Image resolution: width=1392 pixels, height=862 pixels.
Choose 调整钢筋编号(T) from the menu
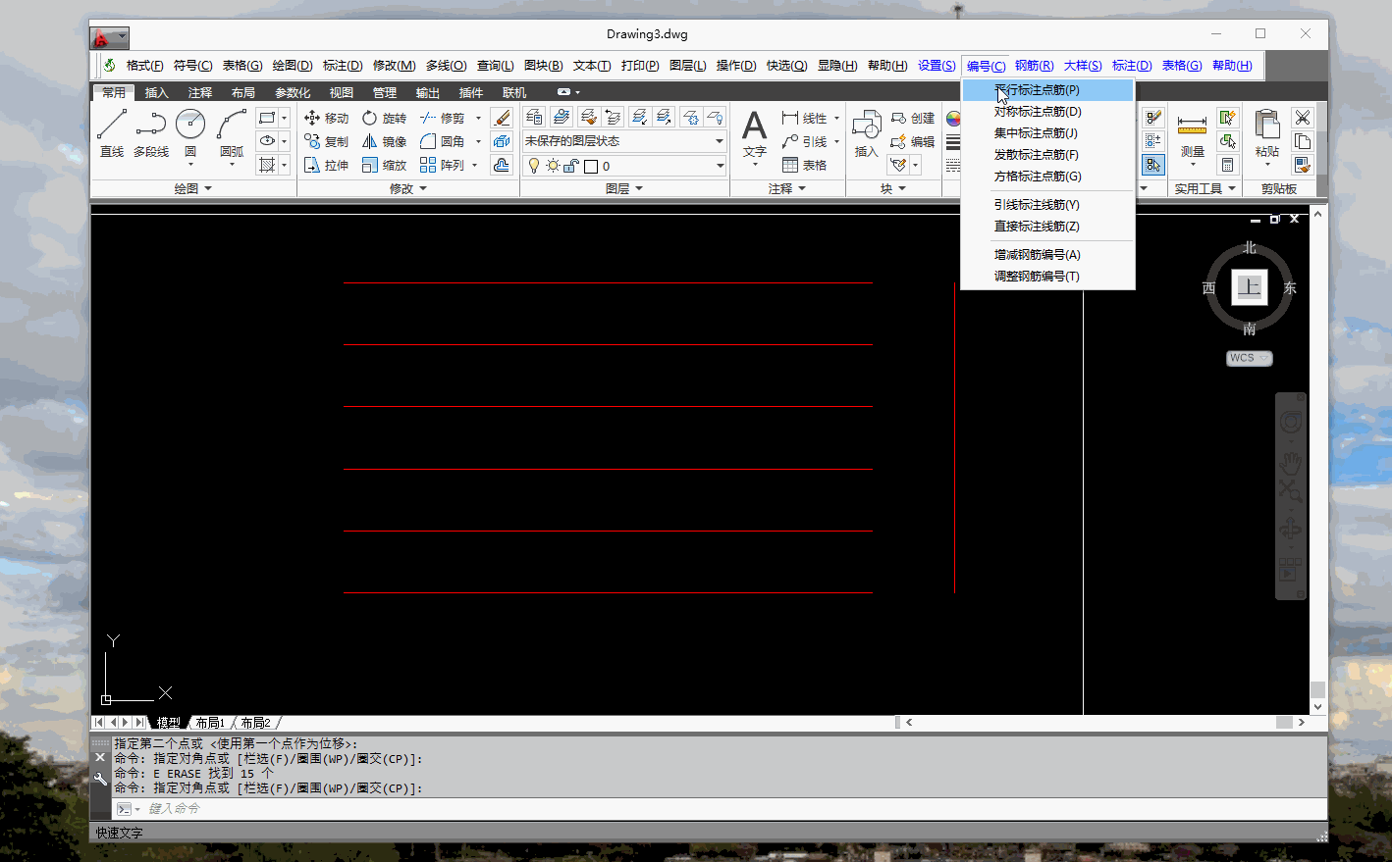[1047, 277]
